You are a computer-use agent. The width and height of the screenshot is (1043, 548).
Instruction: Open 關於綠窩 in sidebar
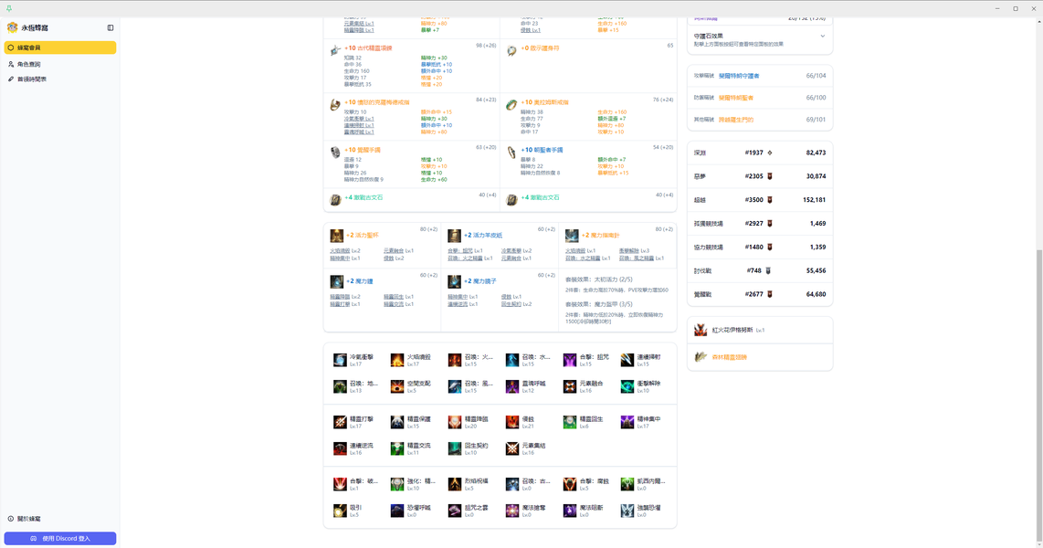(x=60, y=519)
